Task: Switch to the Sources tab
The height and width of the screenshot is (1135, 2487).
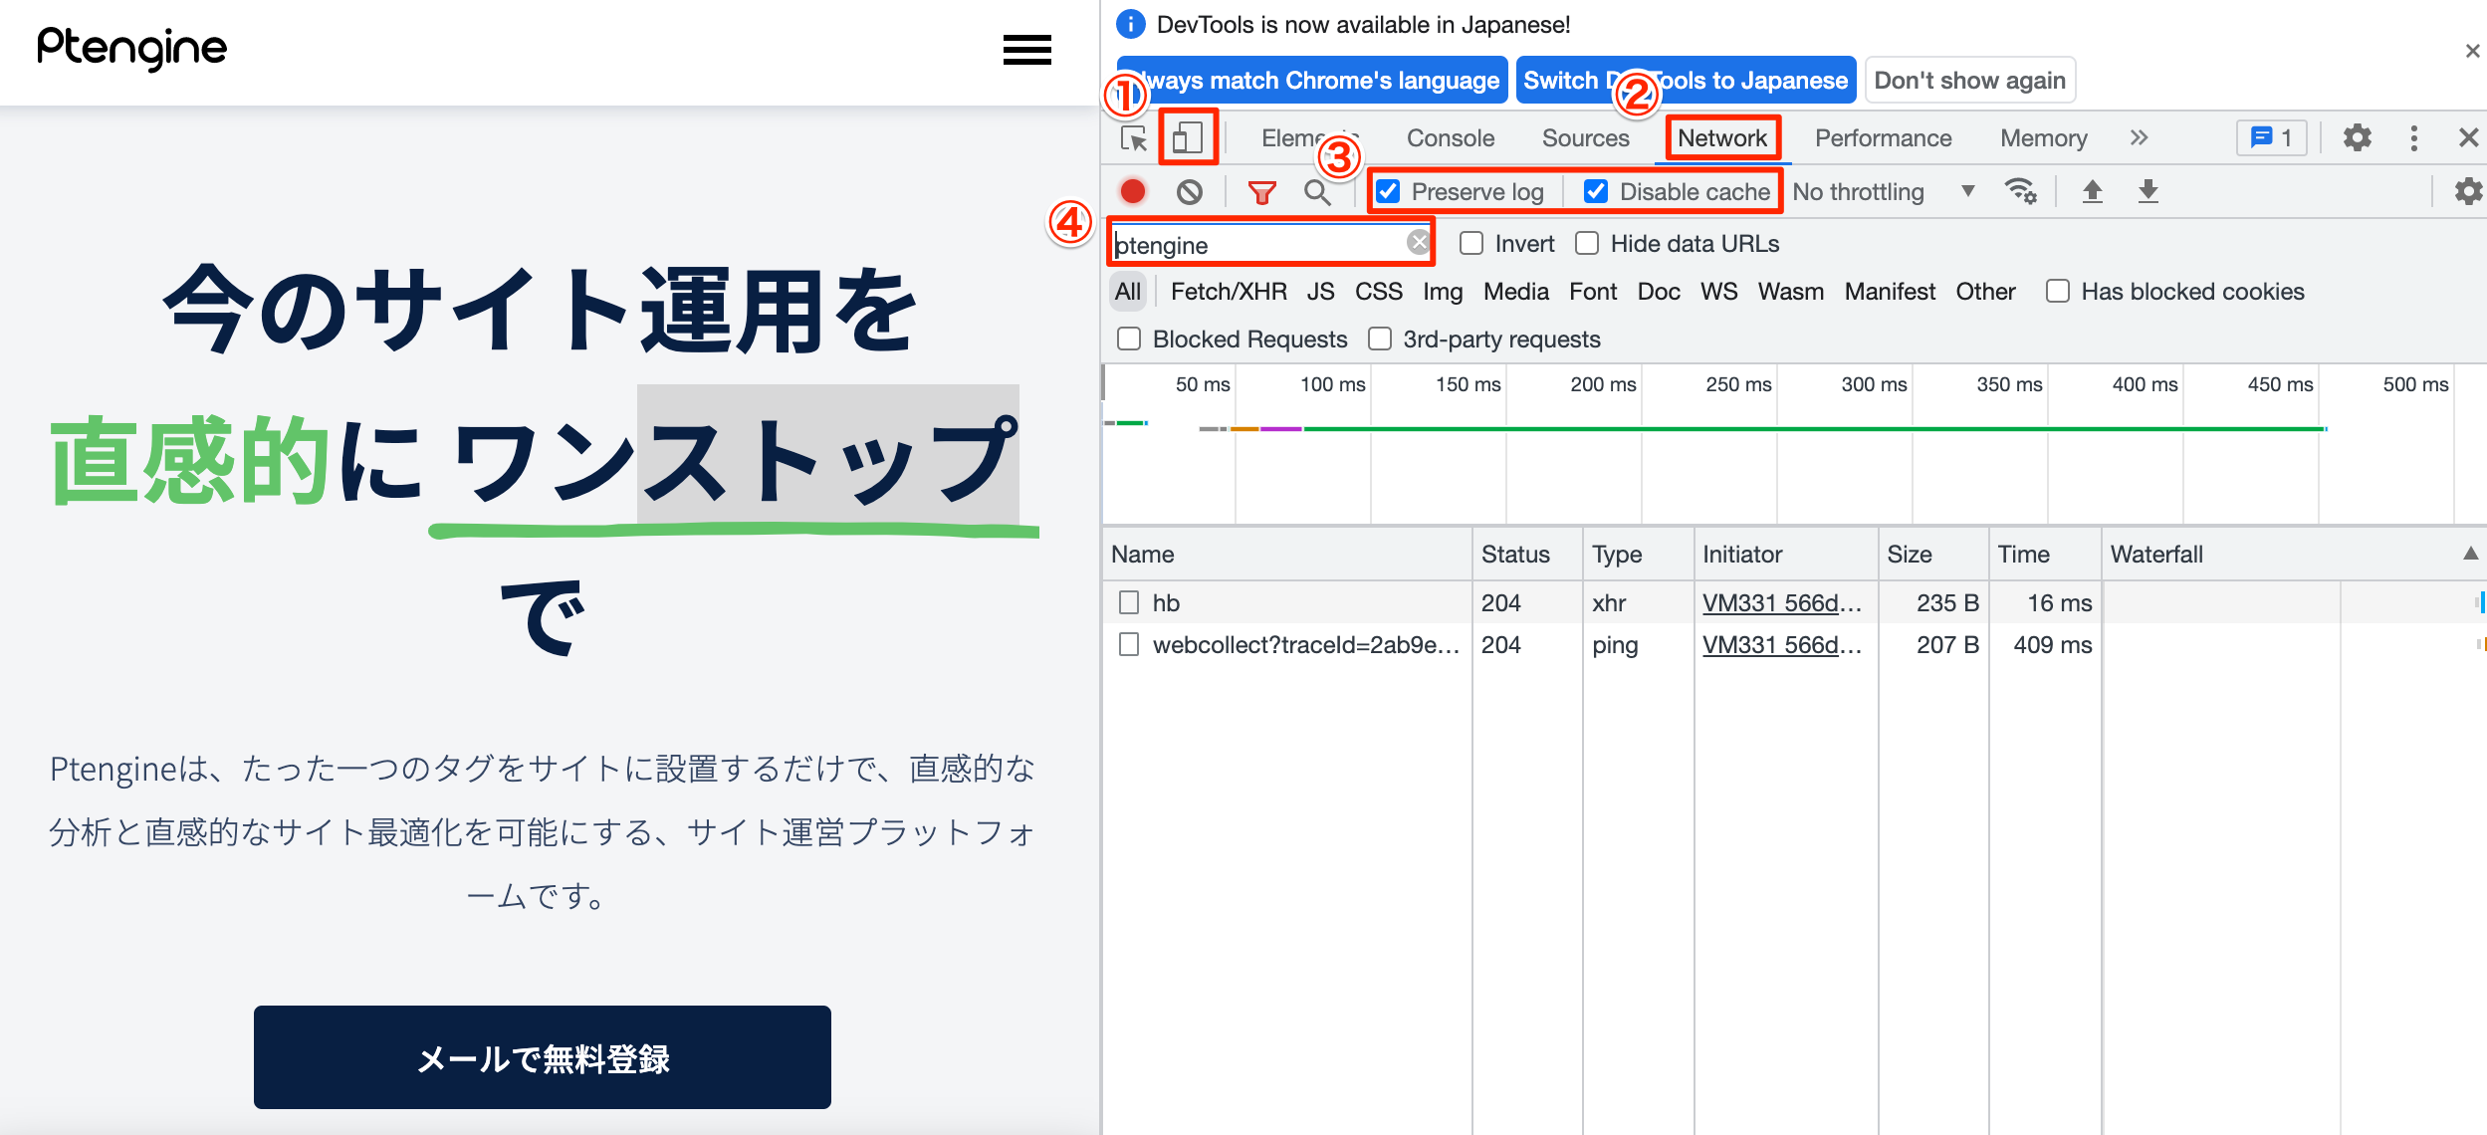Action: coord(1585,138)
